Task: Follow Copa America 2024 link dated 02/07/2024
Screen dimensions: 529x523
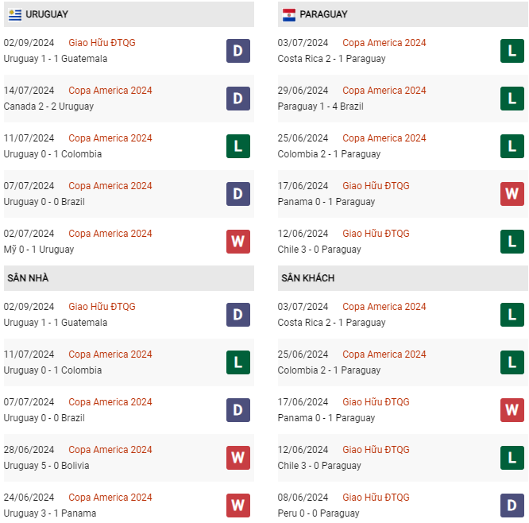Action: click(x=110, y=234)
